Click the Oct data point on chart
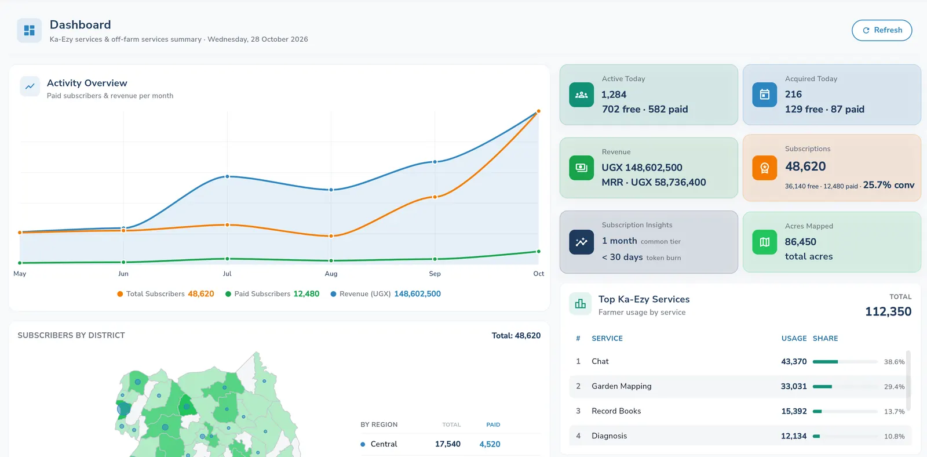 click(538, 111)
